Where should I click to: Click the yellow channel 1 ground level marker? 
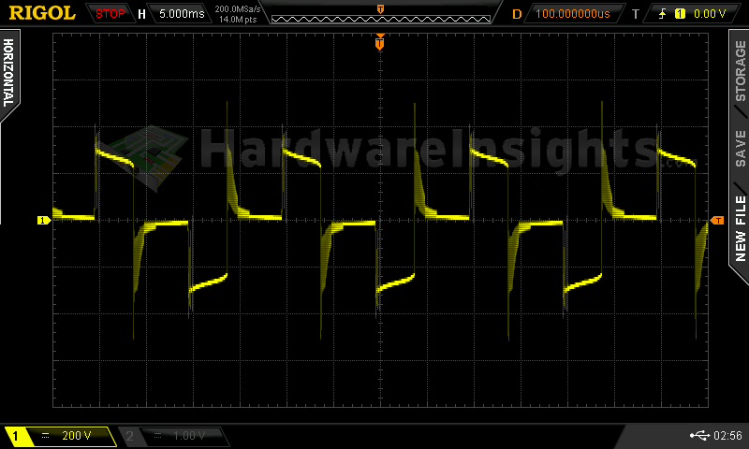[x=43, y=220]
